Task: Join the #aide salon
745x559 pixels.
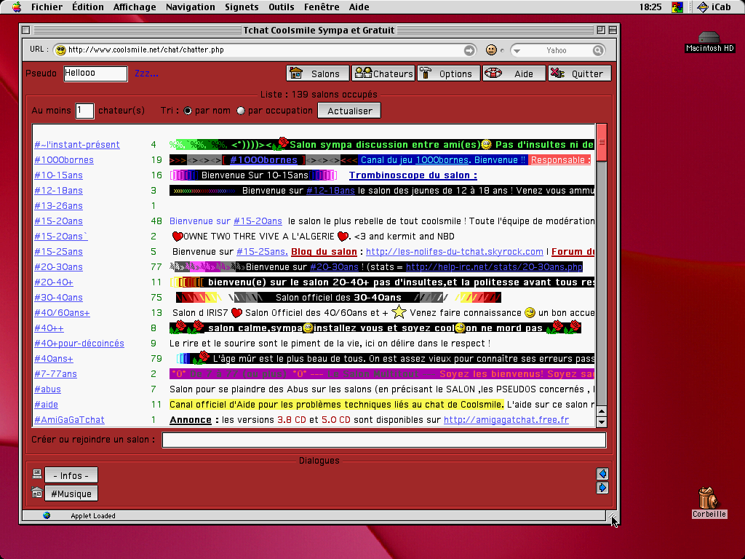Action: (46, 404)
